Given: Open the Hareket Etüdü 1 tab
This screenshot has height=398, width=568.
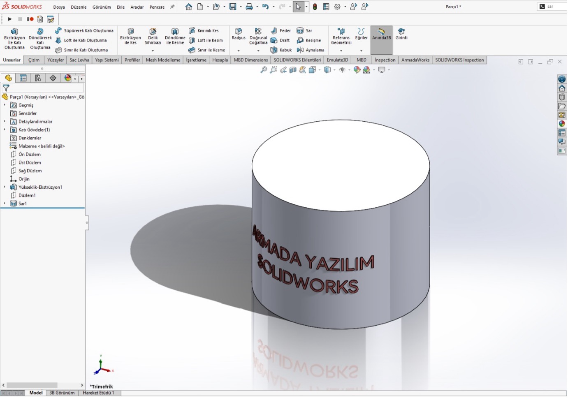Looking at the screenshot, I should [98, 393].
